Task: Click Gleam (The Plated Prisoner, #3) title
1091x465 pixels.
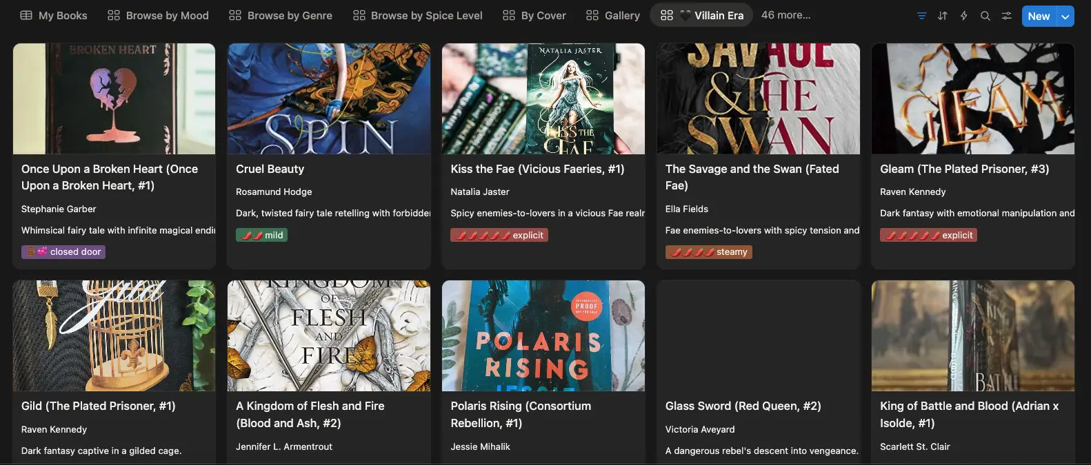Action: 965,169
